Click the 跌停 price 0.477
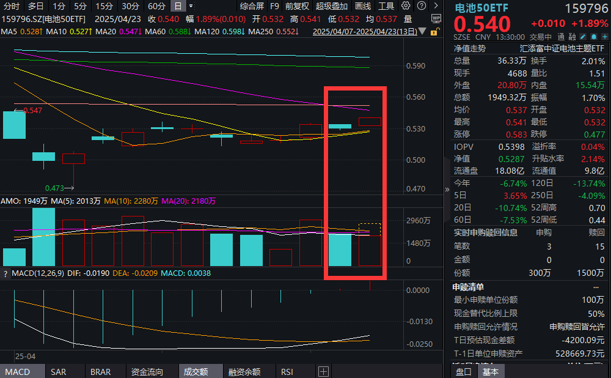 pos(595,135)
